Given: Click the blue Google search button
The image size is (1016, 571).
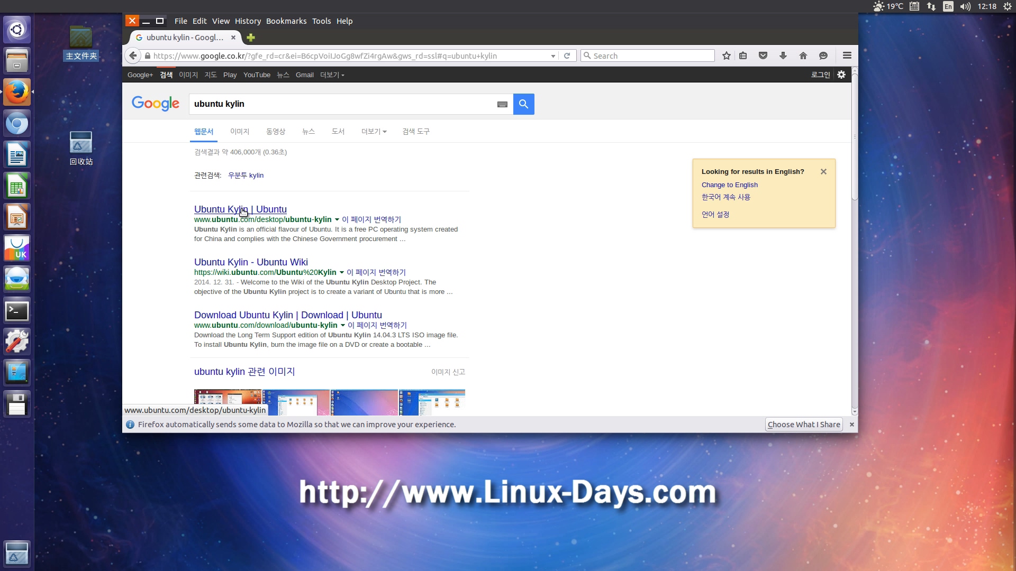Looking at the screenshot, I should [523, 104].
